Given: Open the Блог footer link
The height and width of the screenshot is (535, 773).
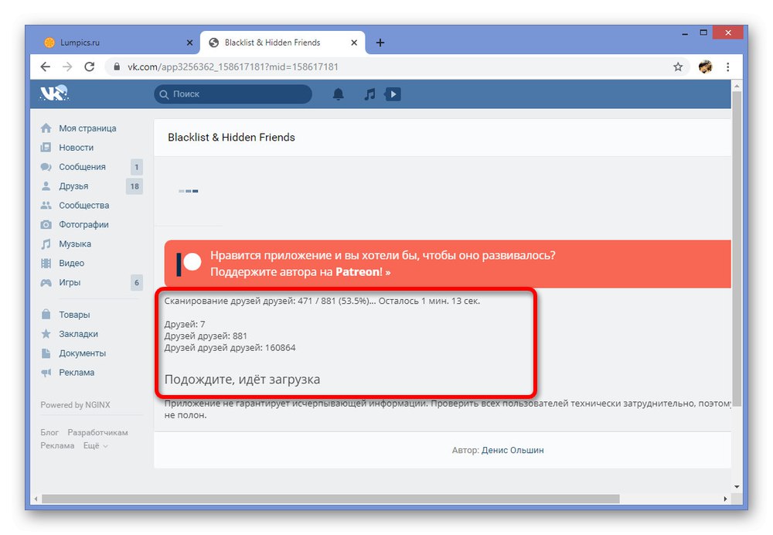Looking at the screenshot, I should [49, 432].
